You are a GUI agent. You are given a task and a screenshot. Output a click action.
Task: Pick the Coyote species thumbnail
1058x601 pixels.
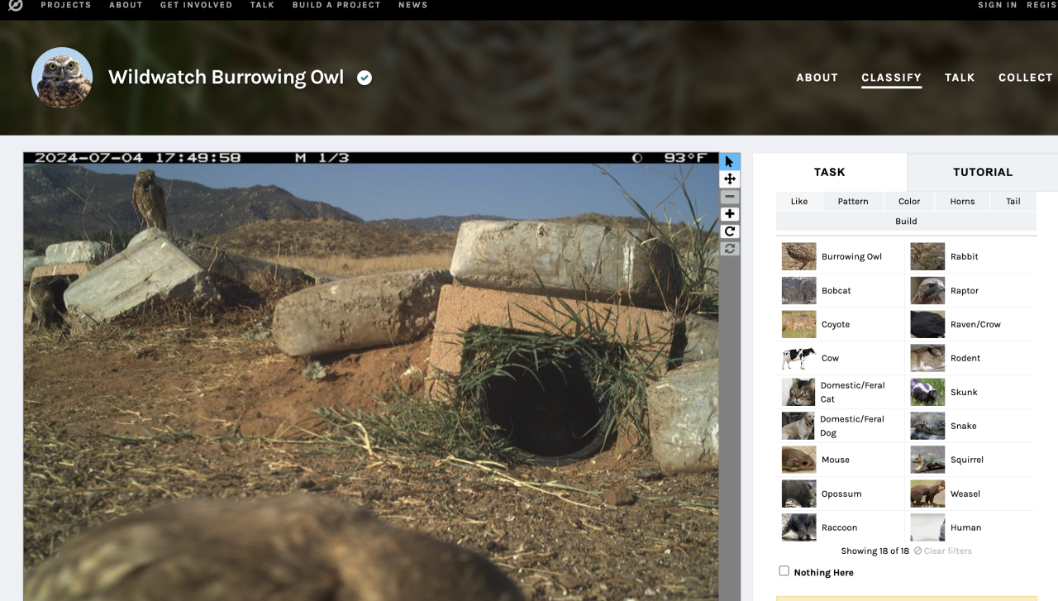798,324
